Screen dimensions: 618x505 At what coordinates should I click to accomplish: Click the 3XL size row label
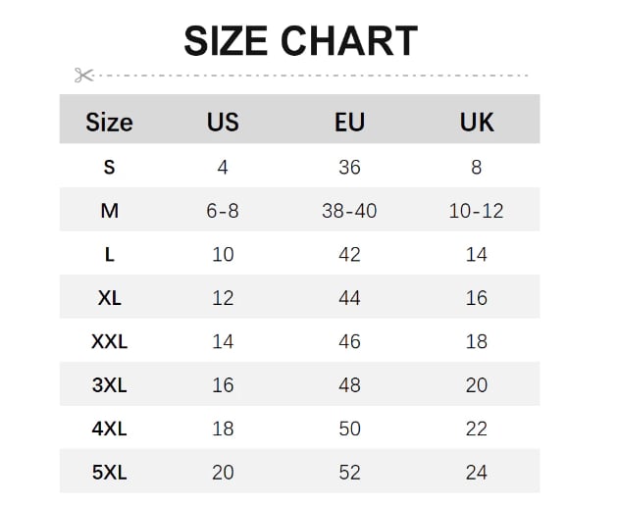[x=109, y=385]
